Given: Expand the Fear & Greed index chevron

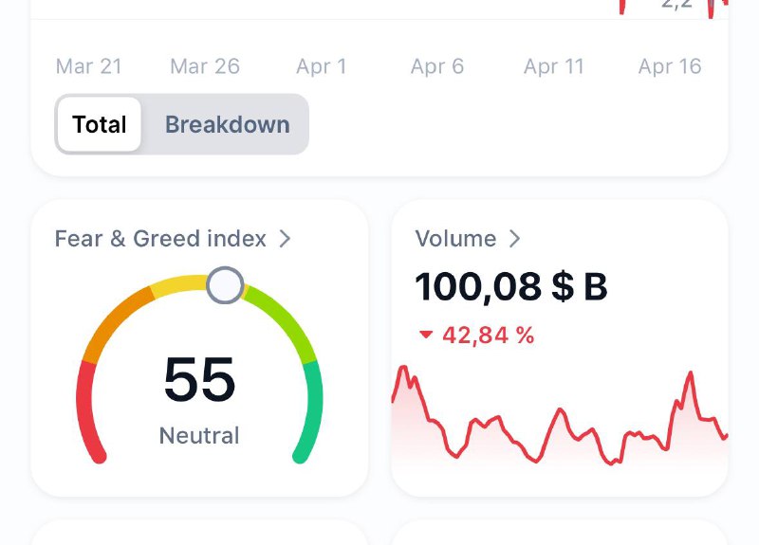Looking at the screenshot, I should (x=285, y=239).
